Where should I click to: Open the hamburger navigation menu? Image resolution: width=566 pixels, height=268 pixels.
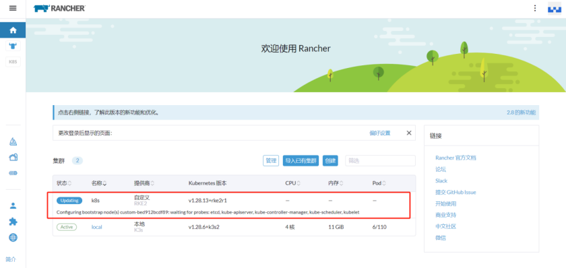click(13, 8)
